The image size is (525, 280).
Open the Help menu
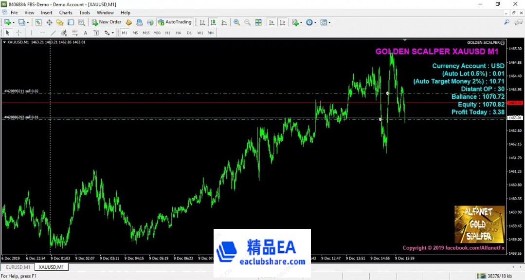(x=125, y=13)
